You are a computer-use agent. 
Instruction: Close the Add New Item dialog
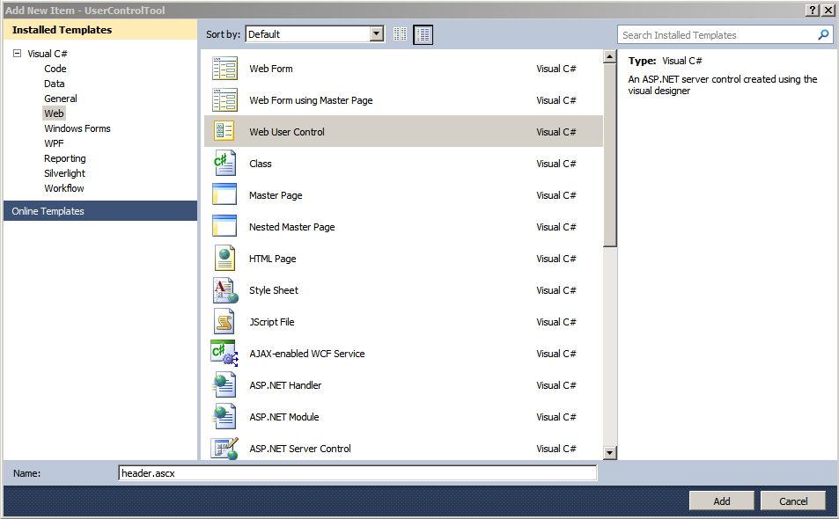pos(828,11)
